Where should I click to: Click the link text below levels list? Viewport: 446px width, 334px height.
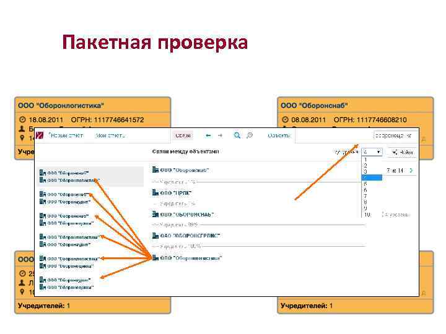point(396,215)
